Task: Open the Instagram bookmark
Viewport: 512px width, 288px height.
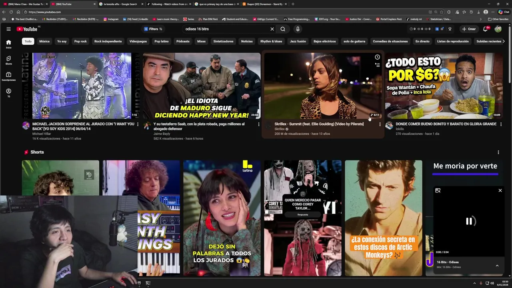Action: coord(111,19)
